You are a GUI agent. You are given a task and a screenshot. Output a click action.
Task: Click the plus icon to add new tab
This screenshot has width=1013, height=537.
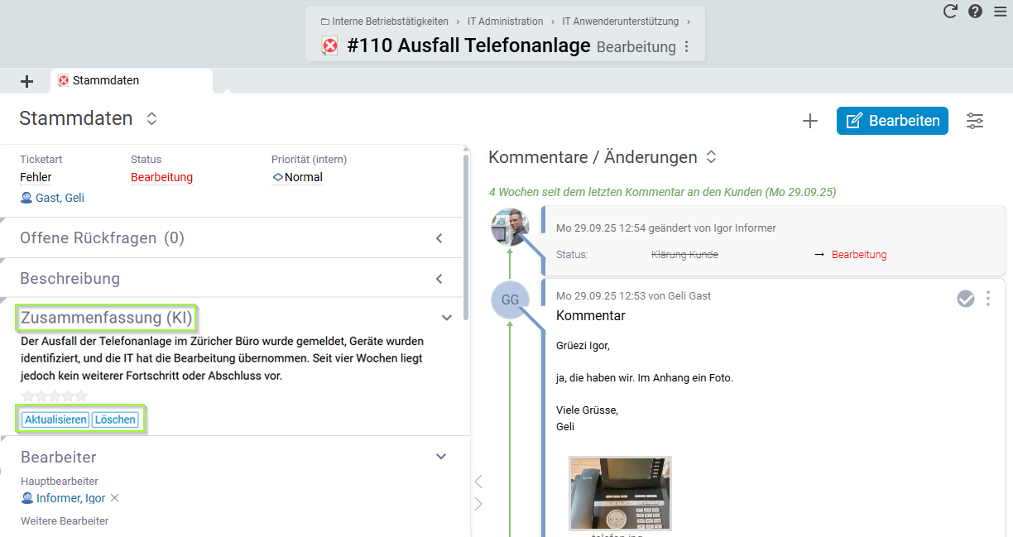26,81
